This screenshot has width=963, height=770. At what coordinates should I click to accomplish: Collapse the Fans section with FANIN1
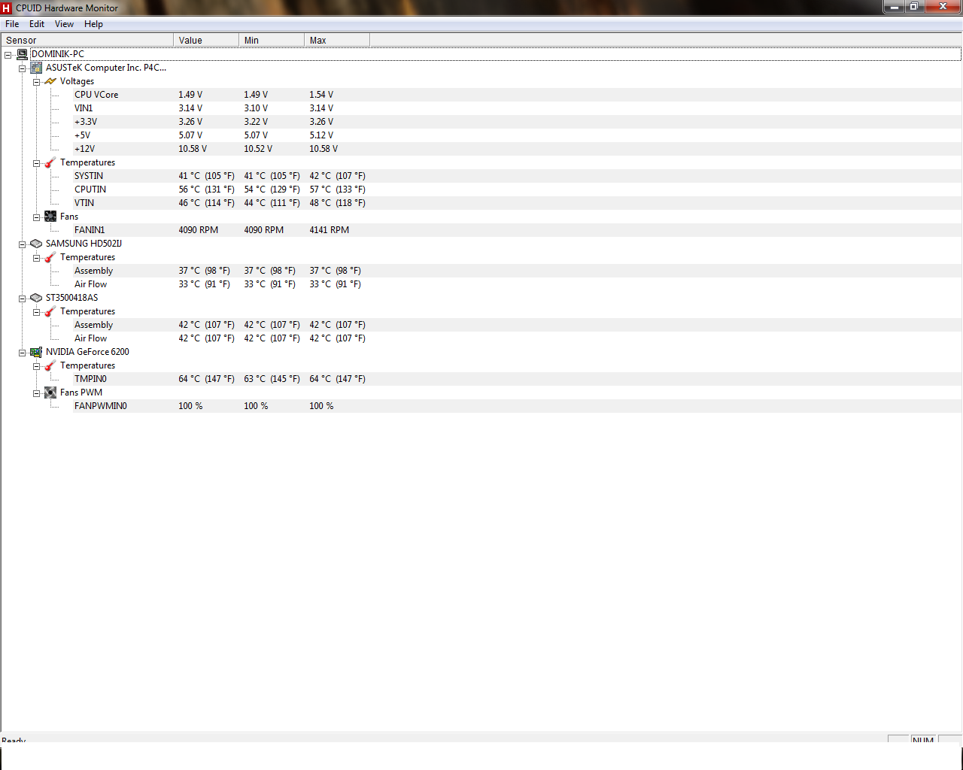36,217
